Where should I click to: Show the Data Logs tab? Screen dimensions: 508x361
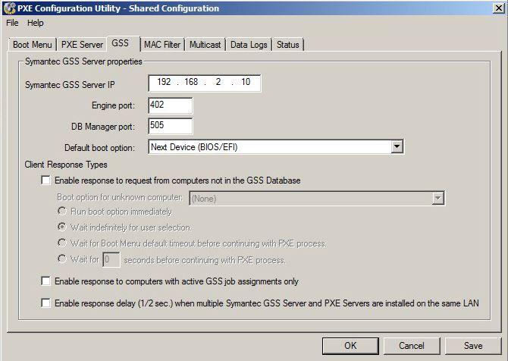tap(249, 45)
